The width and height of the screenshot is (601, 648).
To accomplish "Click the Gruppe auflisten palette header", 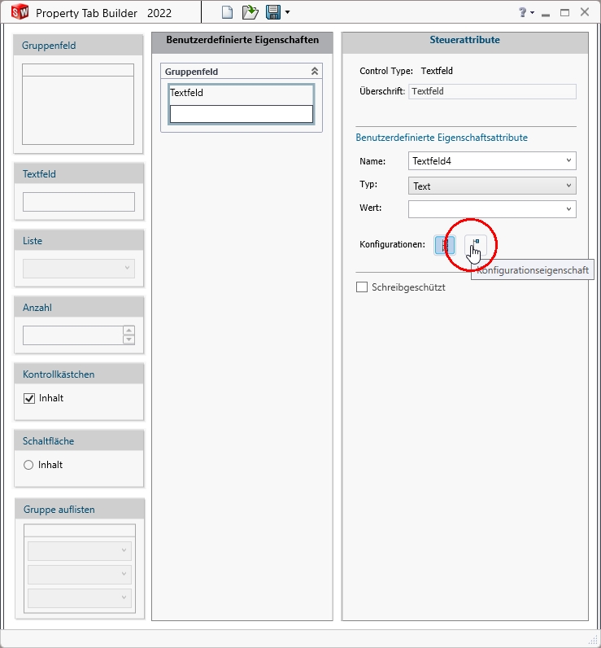I will (80, 509).
